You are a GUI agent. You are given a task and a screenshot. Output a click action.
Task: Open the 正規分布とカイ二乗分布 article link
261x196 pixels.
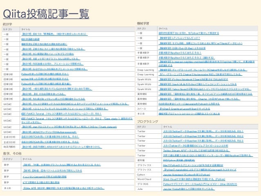pos(53,49)
